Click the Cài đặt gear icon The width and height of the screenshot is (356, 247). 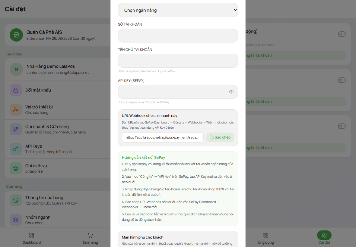(x=324, y=235)
